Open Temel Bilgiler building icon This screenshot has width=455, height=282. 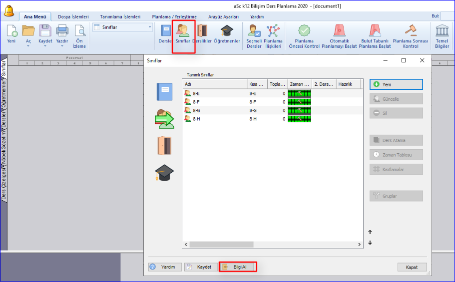tap(442, 30)
